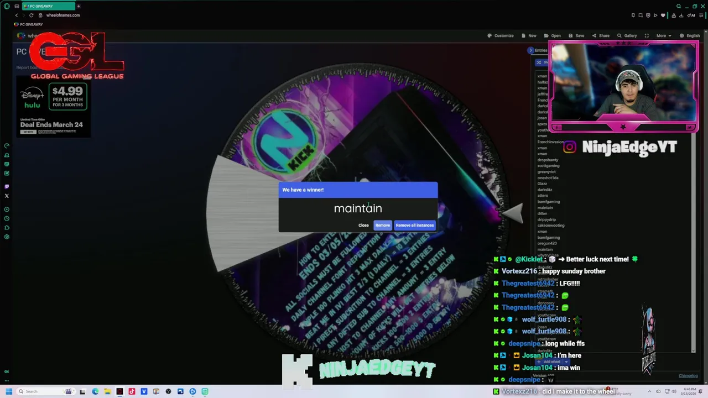Select entry 'dillan' in the list

pos(542,213)
